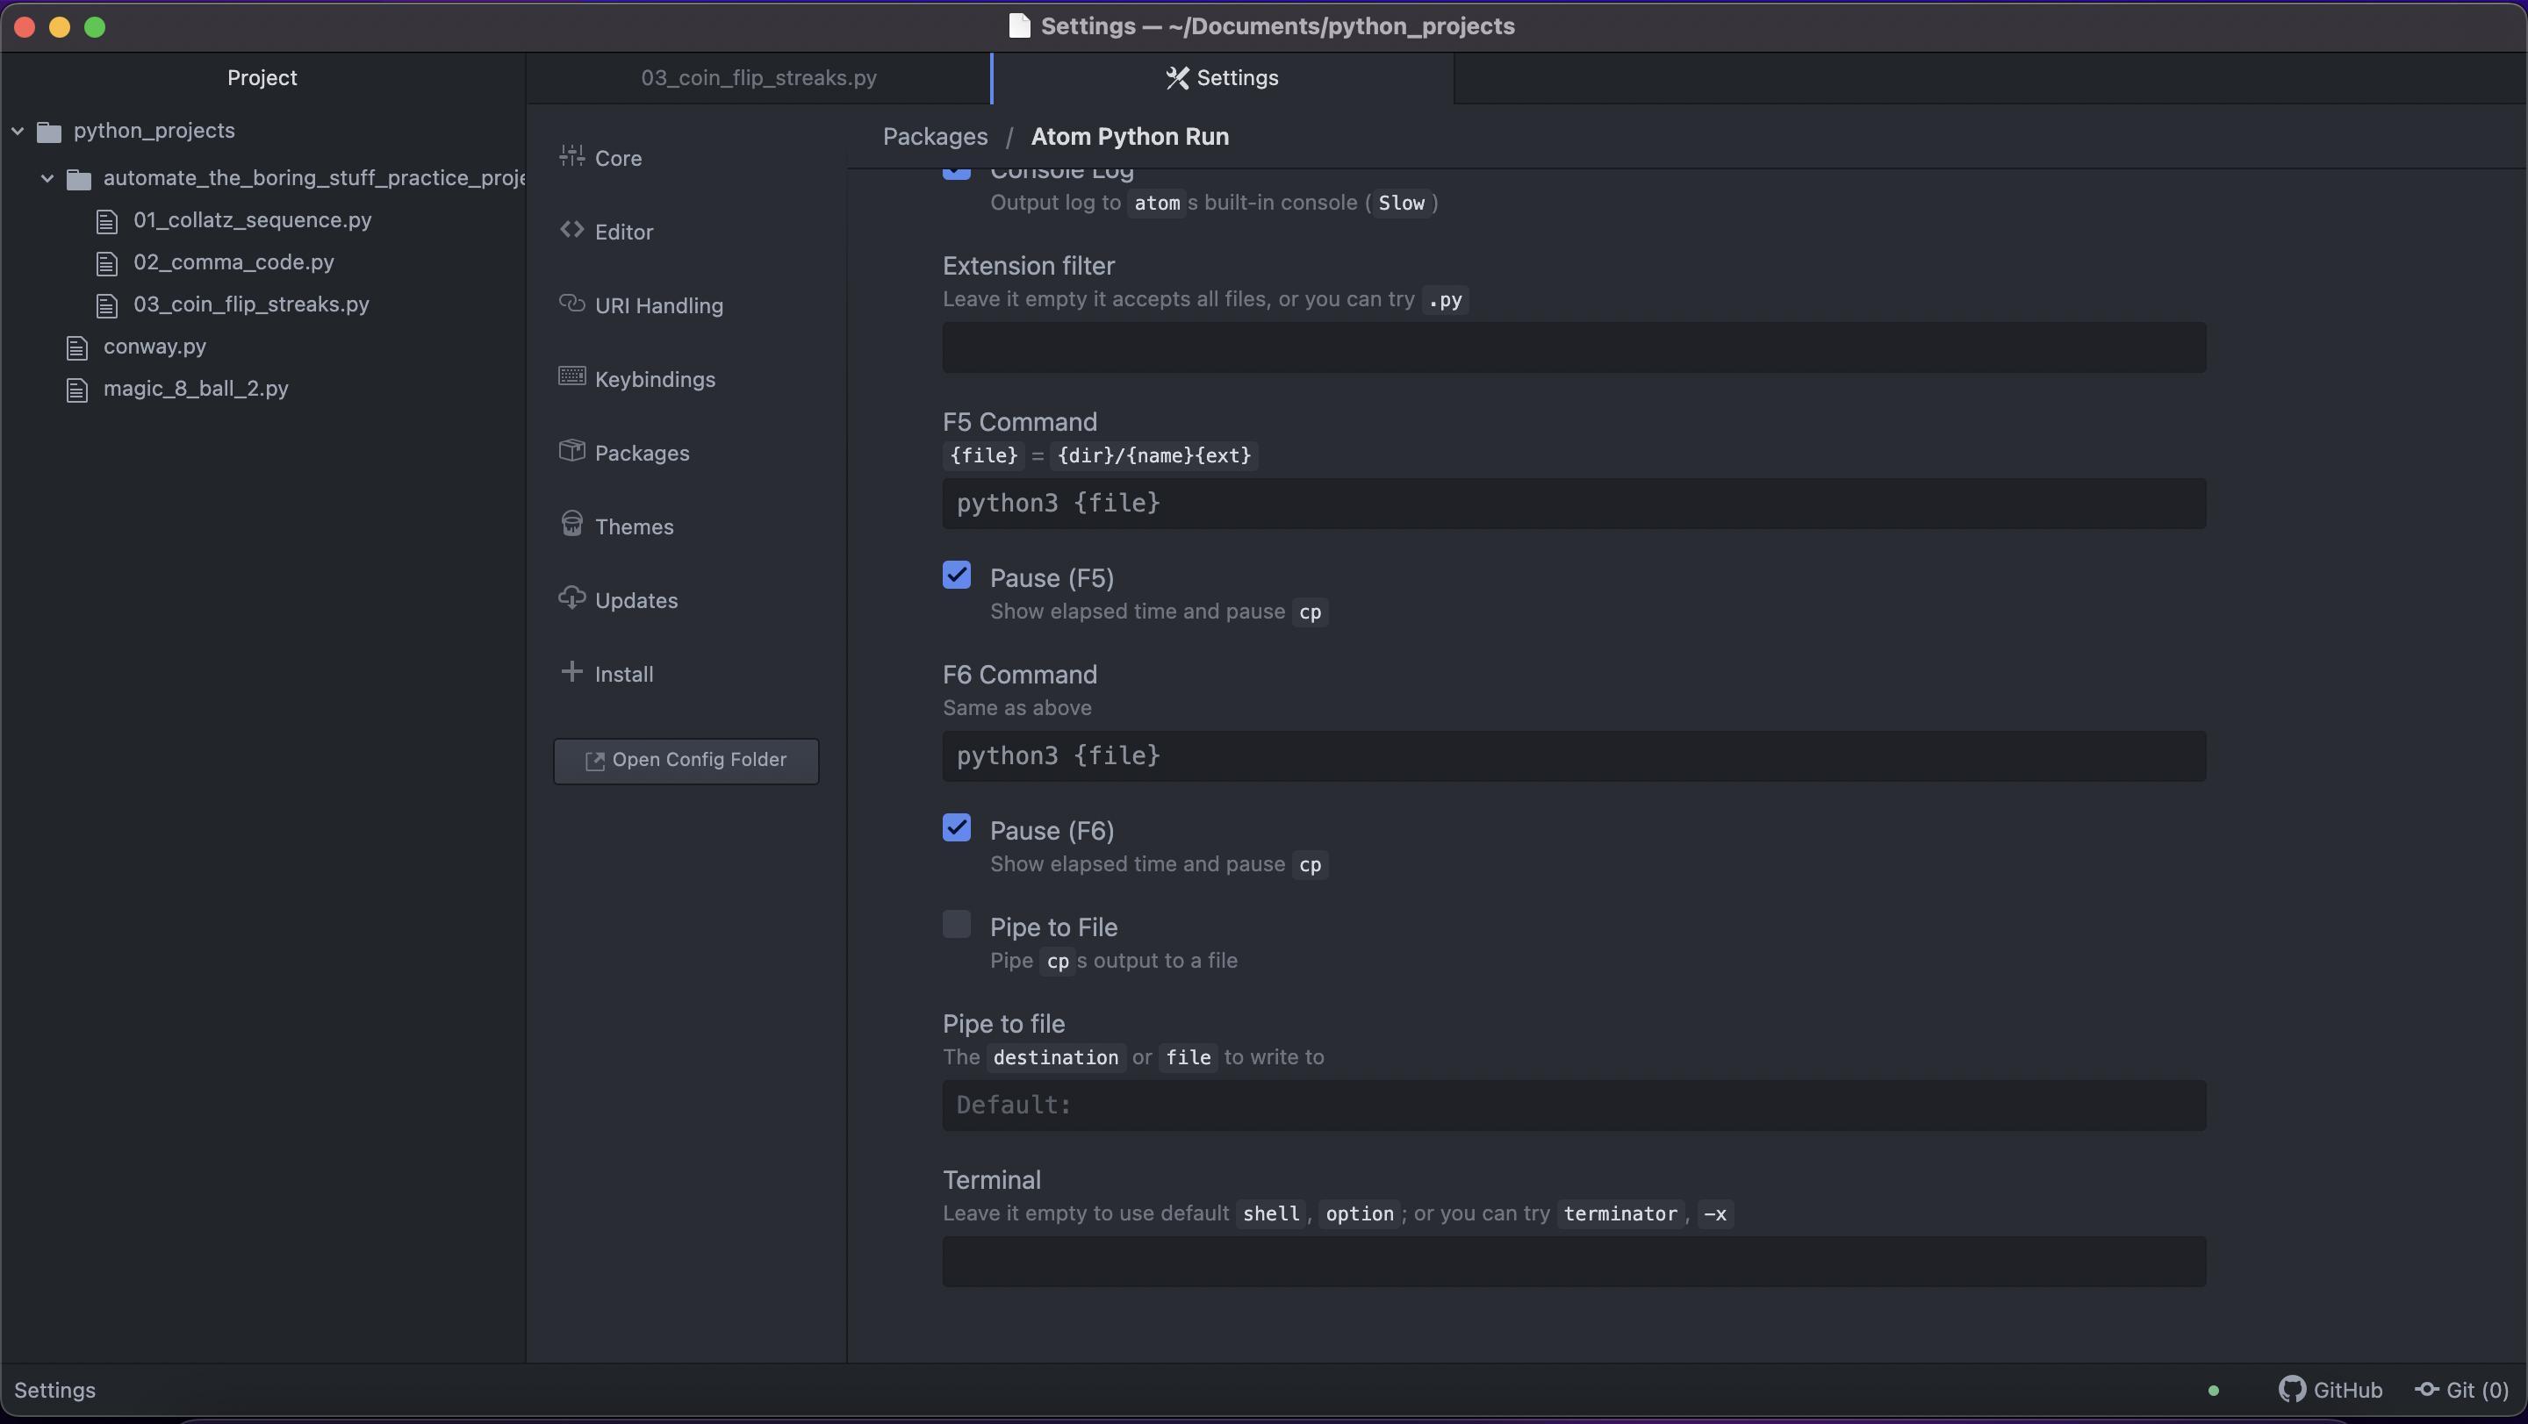Click the Updates cloud download icon
The width and height of the screenshot is (2528, 1424).
coord(571,598)
